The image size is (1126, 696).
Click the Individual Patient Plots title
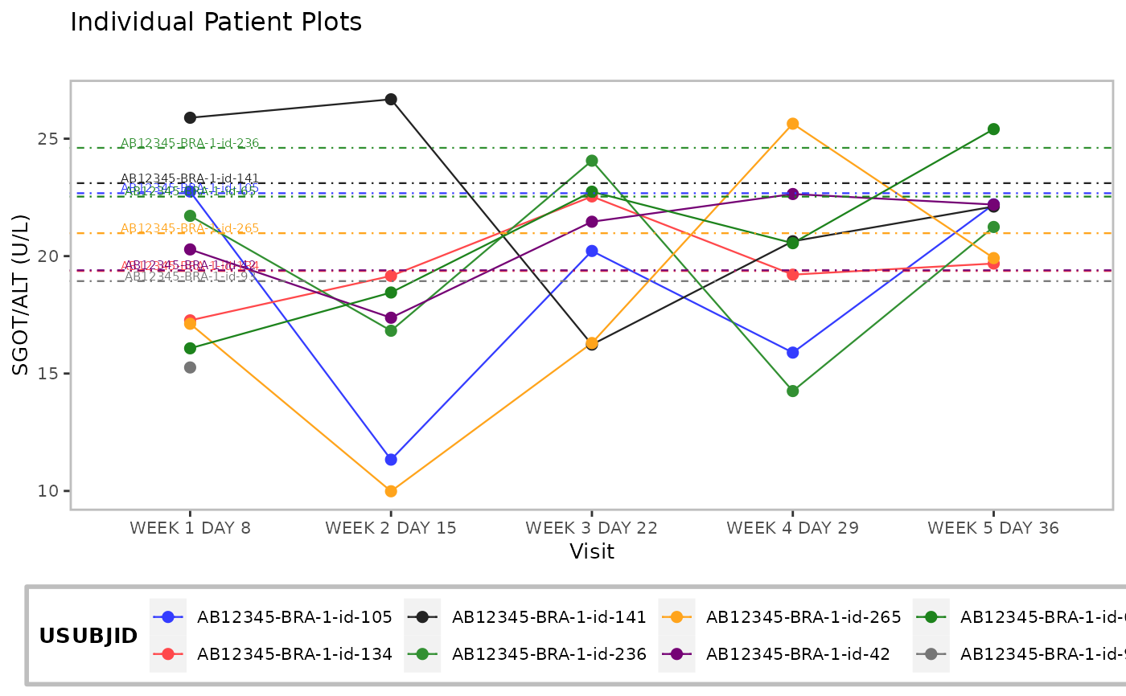[216, 23]
